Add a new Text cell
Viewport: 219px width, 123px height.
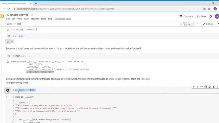[17, 24]
